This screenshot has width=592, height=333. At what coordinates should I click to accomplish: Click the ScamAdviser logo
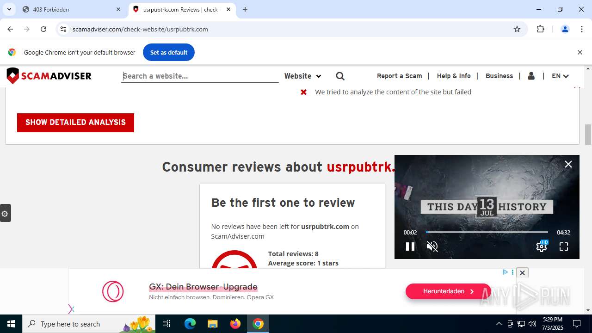pos(49,76)
